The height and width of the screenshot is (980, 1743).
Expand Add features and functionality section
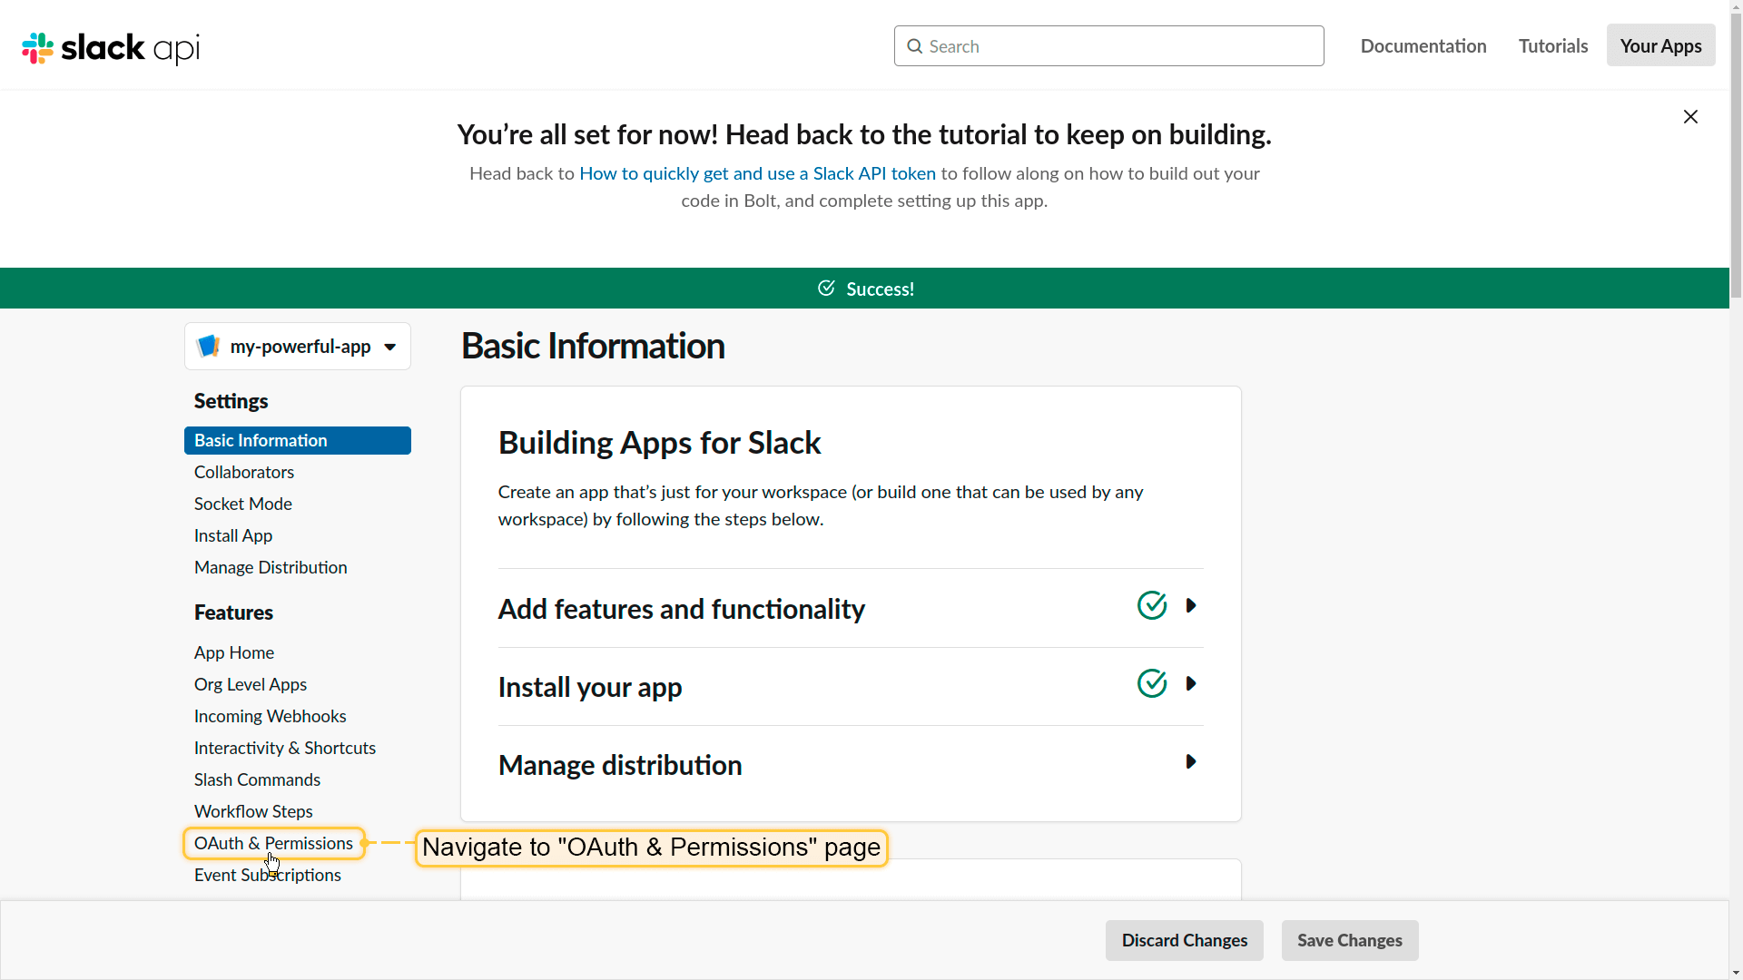tap(1191, 605)
